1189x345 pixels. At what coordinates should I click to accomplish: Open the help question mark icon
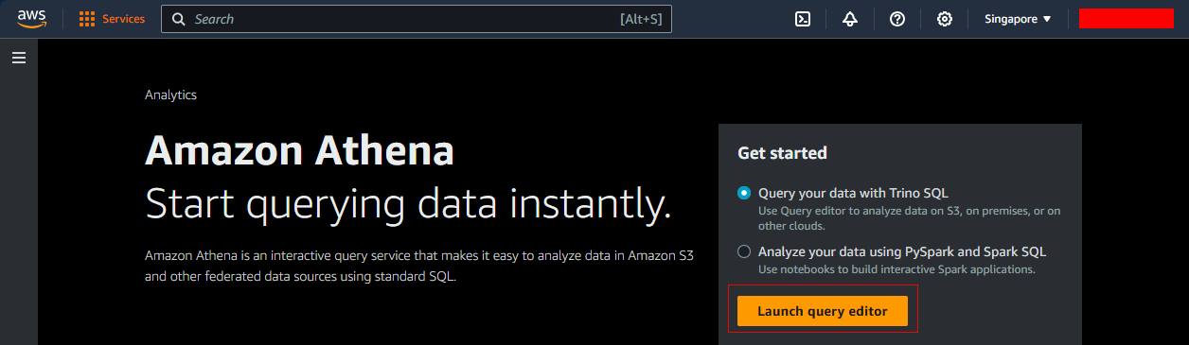[897, 19]
